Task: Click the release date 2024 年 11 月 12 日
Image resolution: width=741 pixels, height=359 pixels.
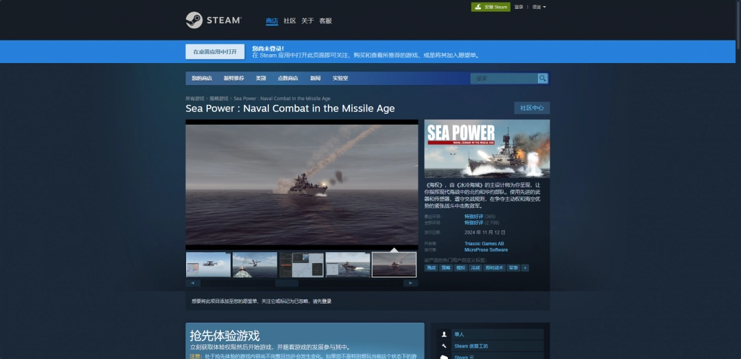Action: (x=485, y=232)
